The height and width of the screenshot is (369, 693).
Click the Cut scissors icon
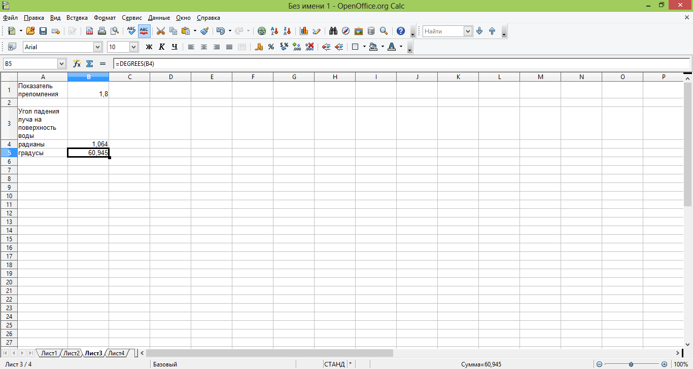pos(161,31)
